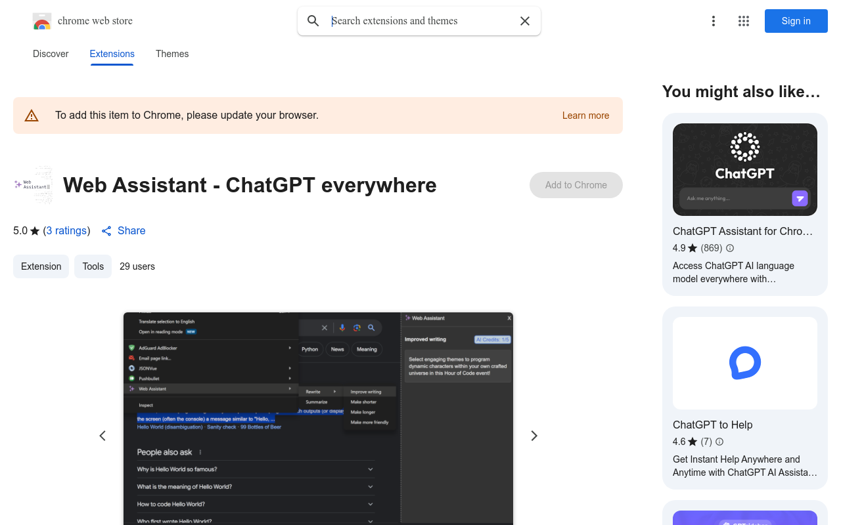
Task: Switch to the Discover tab
Action: click(51, 54)
